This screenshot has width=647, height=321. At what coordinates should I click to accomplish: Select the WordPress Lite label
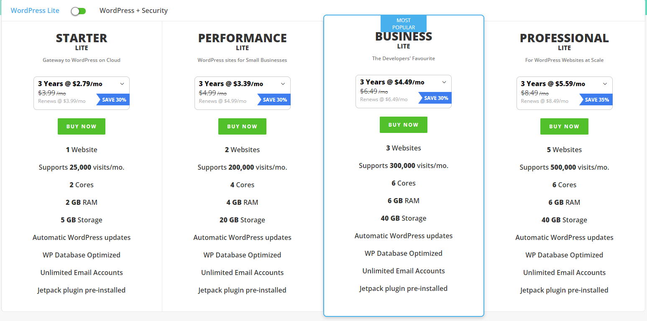pos(35,10)
